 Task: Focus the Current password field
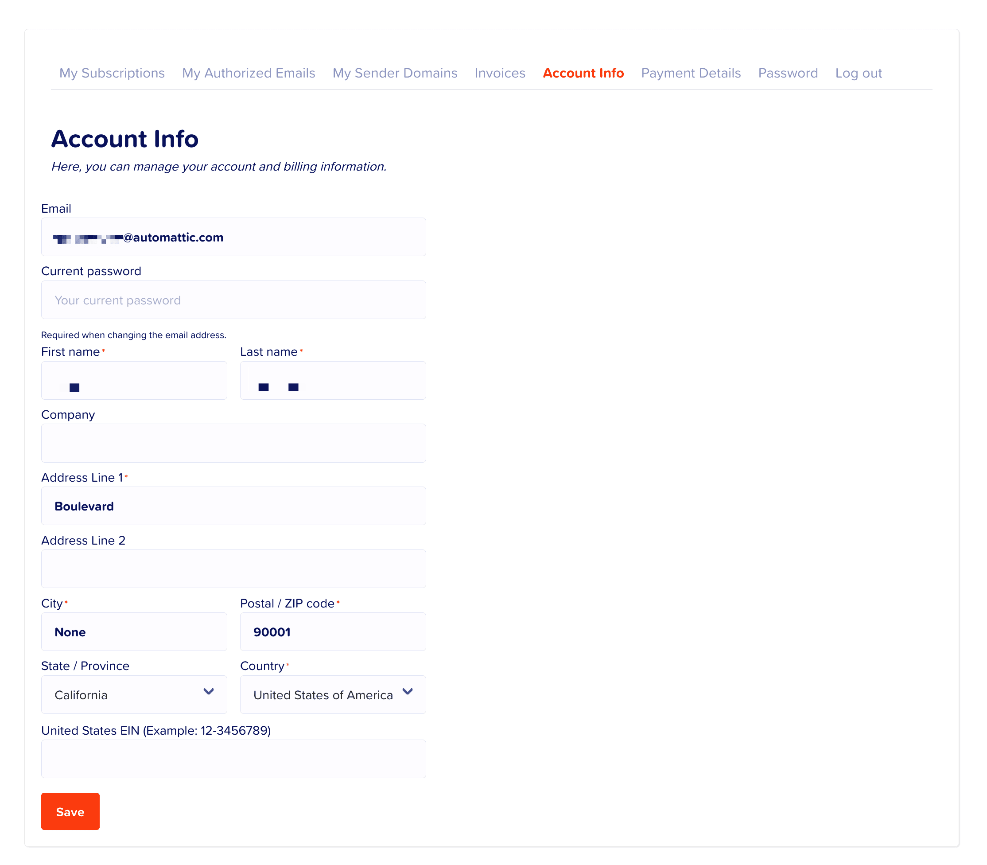pyautogui.click(x=233, y=300)
